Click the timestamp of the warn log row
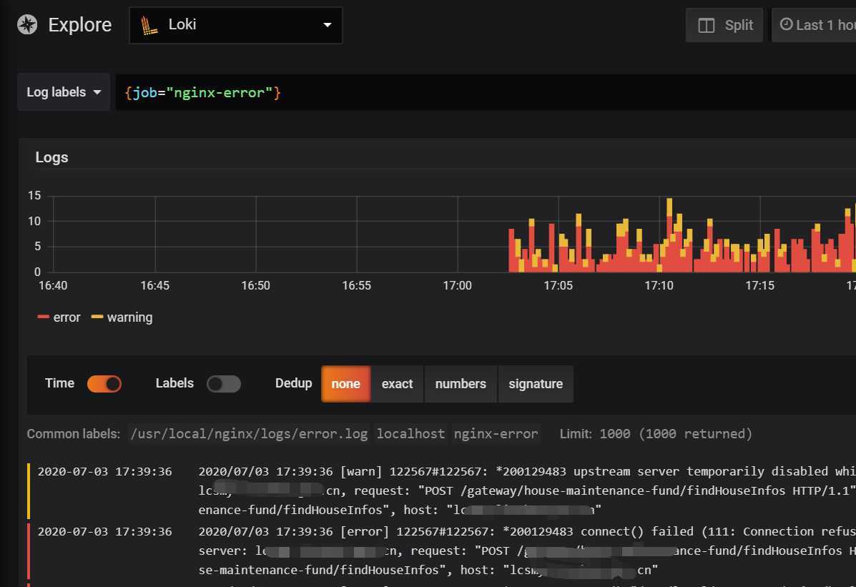 105,472
